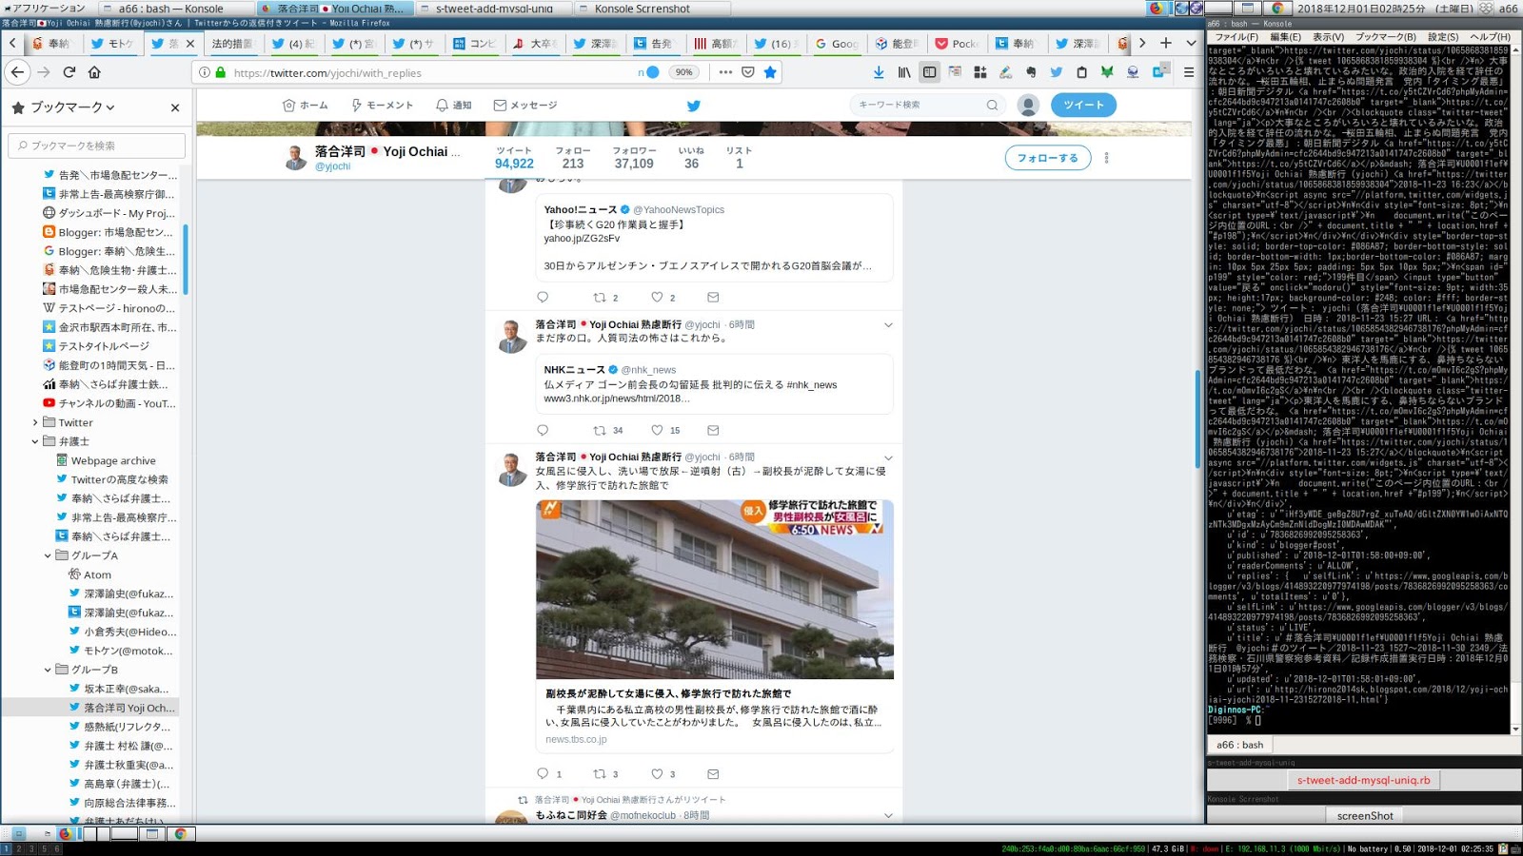Open tweet menu chevron on まだ序の口 tweet
The width and height of the screenshot is (1523, 856).
click(x=888, y=325)
